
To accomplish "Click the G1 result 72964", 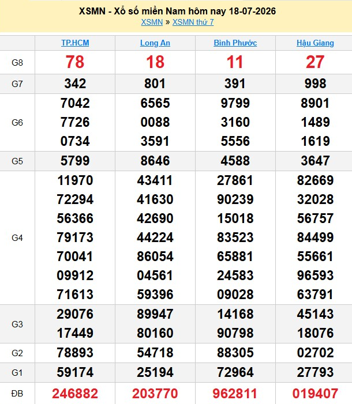I will click(235, 372).
